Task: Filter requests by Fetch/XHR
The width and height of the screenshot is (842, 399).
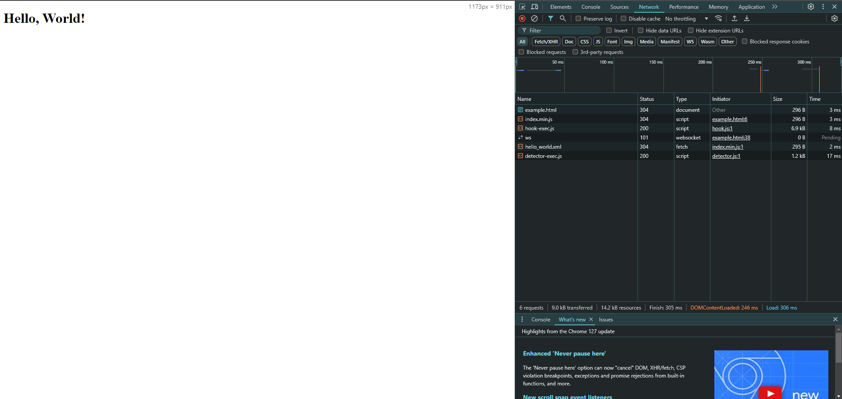Action: pos(546,42)
